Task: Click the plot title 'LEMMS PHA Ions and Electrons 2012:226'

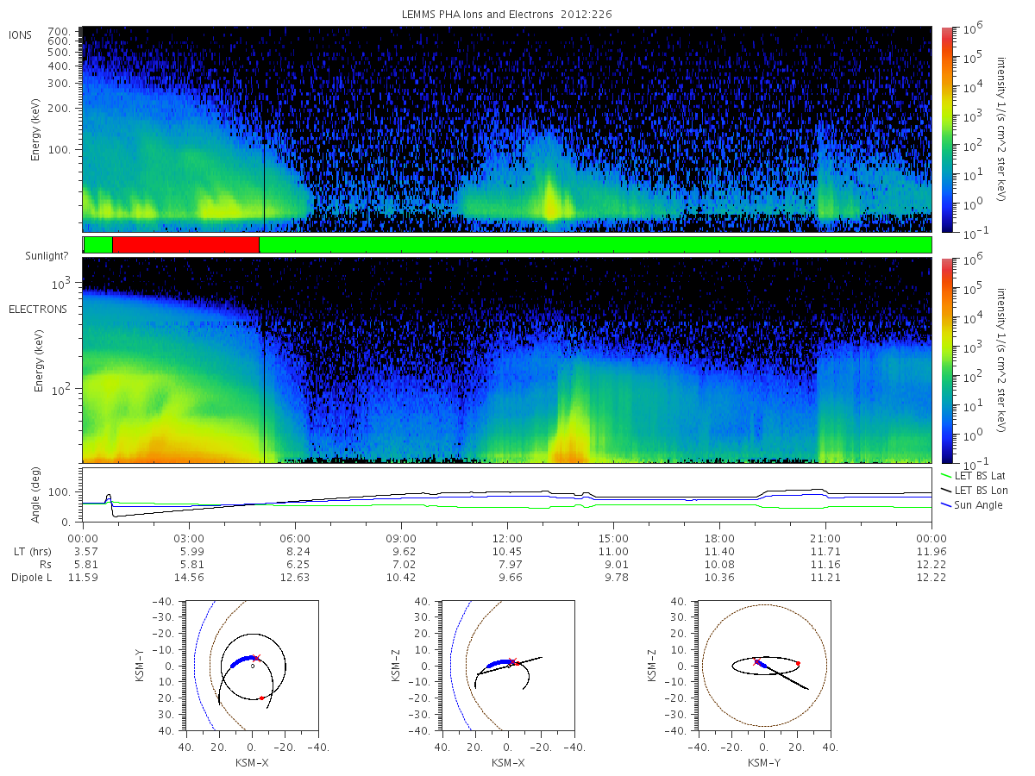Action: (506, 15)
